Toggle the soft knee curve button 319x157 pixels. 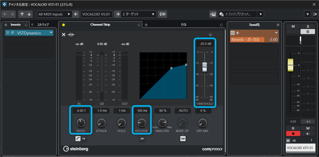(78, 139)
